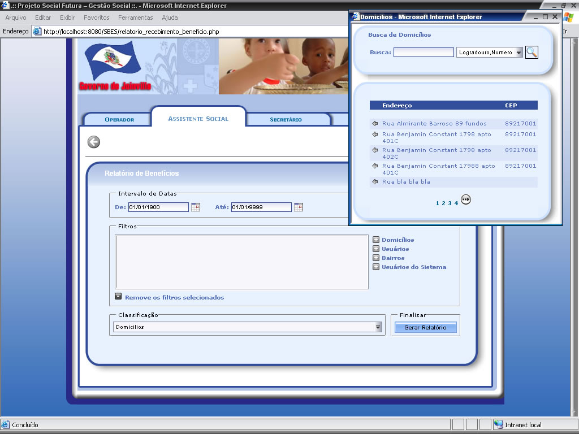Screen dimensions: 579x434
Task: Click plus icon next to Usuários do Sistema
Action: pos(376,267)
